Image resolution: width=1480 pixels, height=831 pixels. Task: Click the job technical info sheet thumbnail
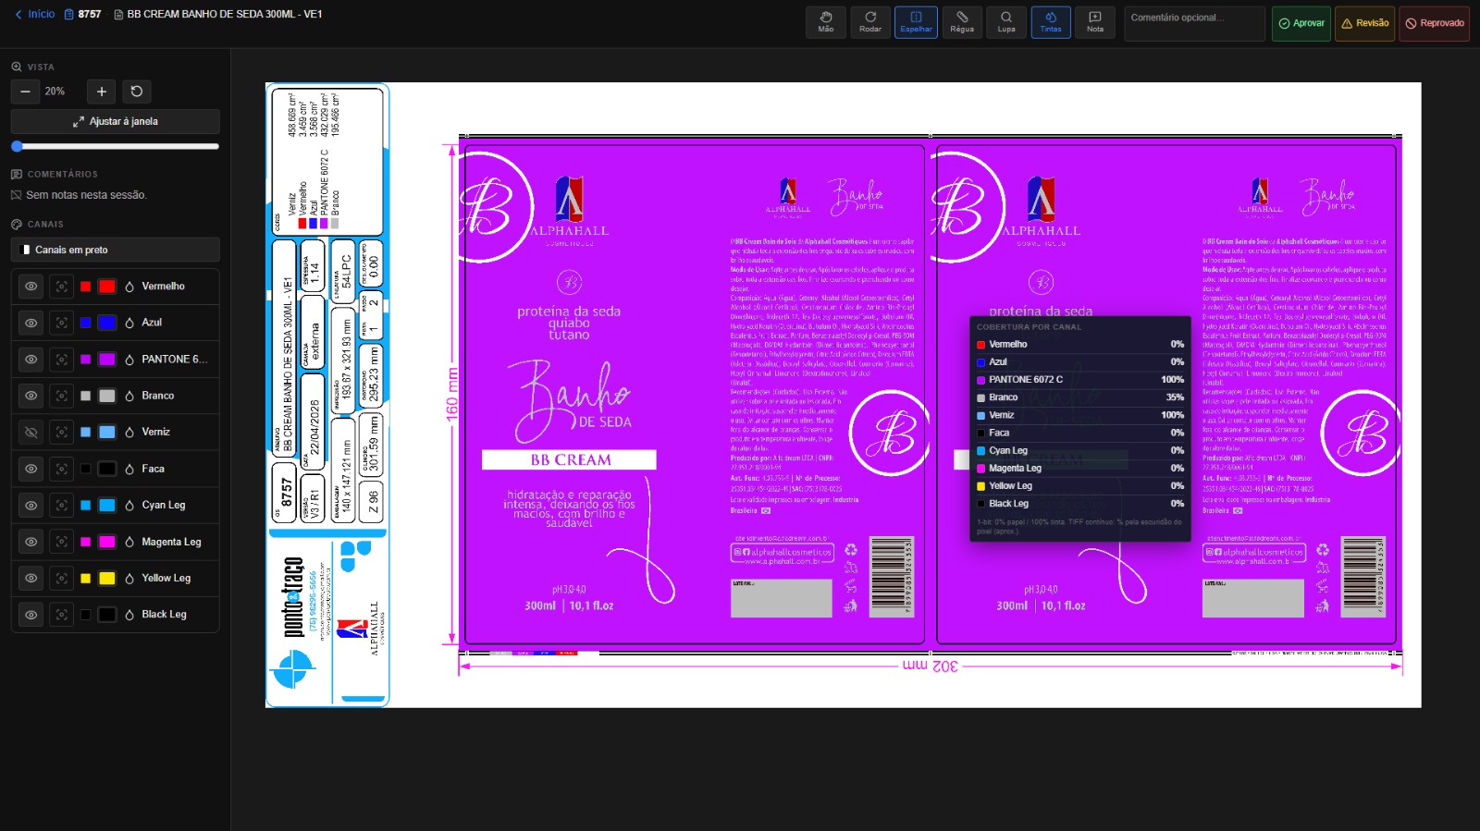[327, 396]
